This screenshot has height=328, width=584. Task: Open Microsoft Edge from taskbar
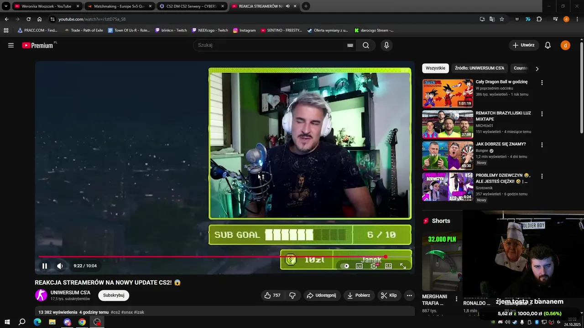click(x=37, y=322)
